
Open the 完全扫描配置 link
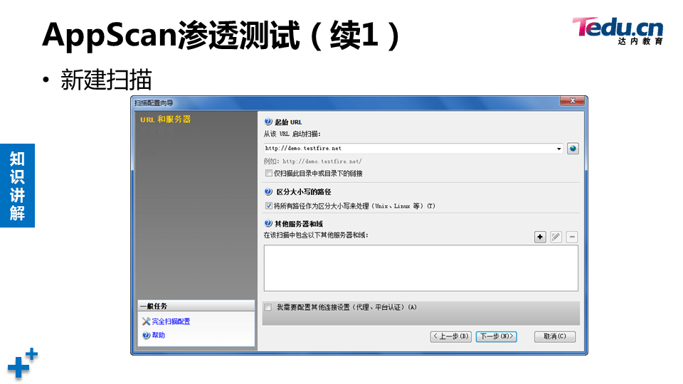(x=171, y=321)
